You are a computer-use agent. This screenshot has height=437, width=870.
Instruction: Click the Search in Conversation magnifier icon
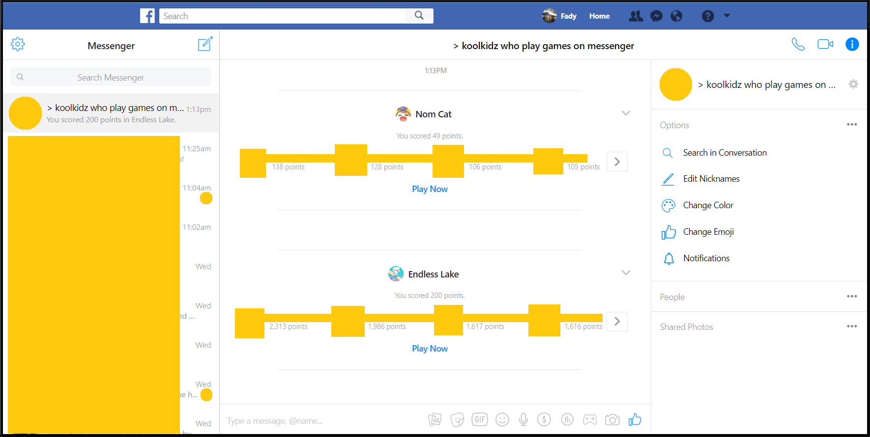[667, 153]
